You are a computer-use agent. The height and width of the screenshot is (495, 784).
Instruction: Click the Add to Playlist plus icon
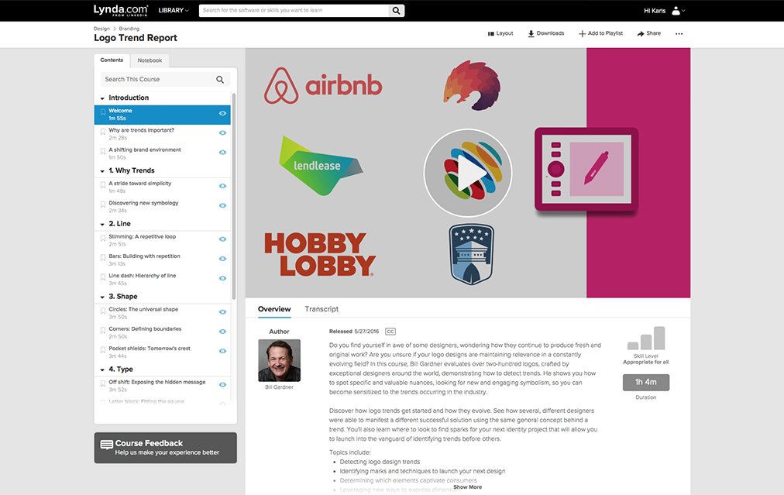[x=582, y=33]
